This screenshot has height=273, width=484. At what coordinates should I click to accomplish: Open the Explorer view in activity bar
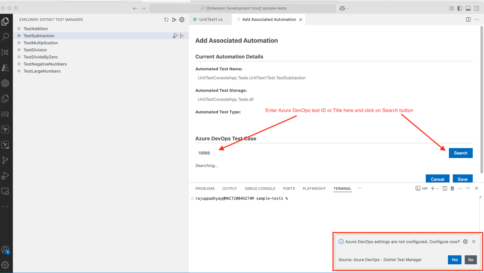[x=5, y=22]
